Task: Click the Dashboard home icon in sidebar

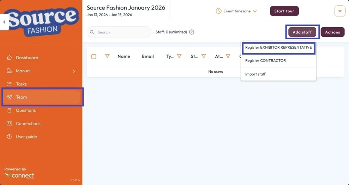Action: tap(10, 58)
